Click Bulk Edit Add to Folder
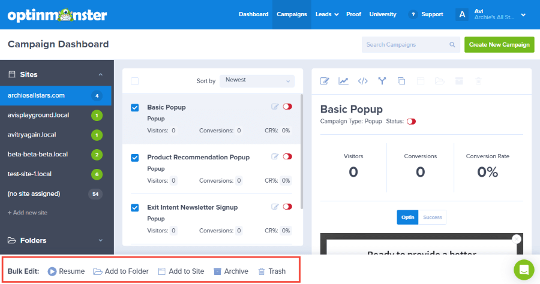The width and height of the screenshot is (540, 284). (121, 271)
